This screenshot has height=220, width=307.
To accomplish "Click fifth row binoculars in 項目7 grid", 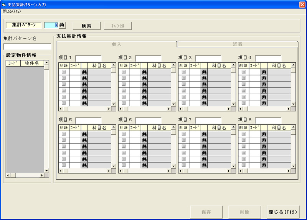I will click(204, 159).
